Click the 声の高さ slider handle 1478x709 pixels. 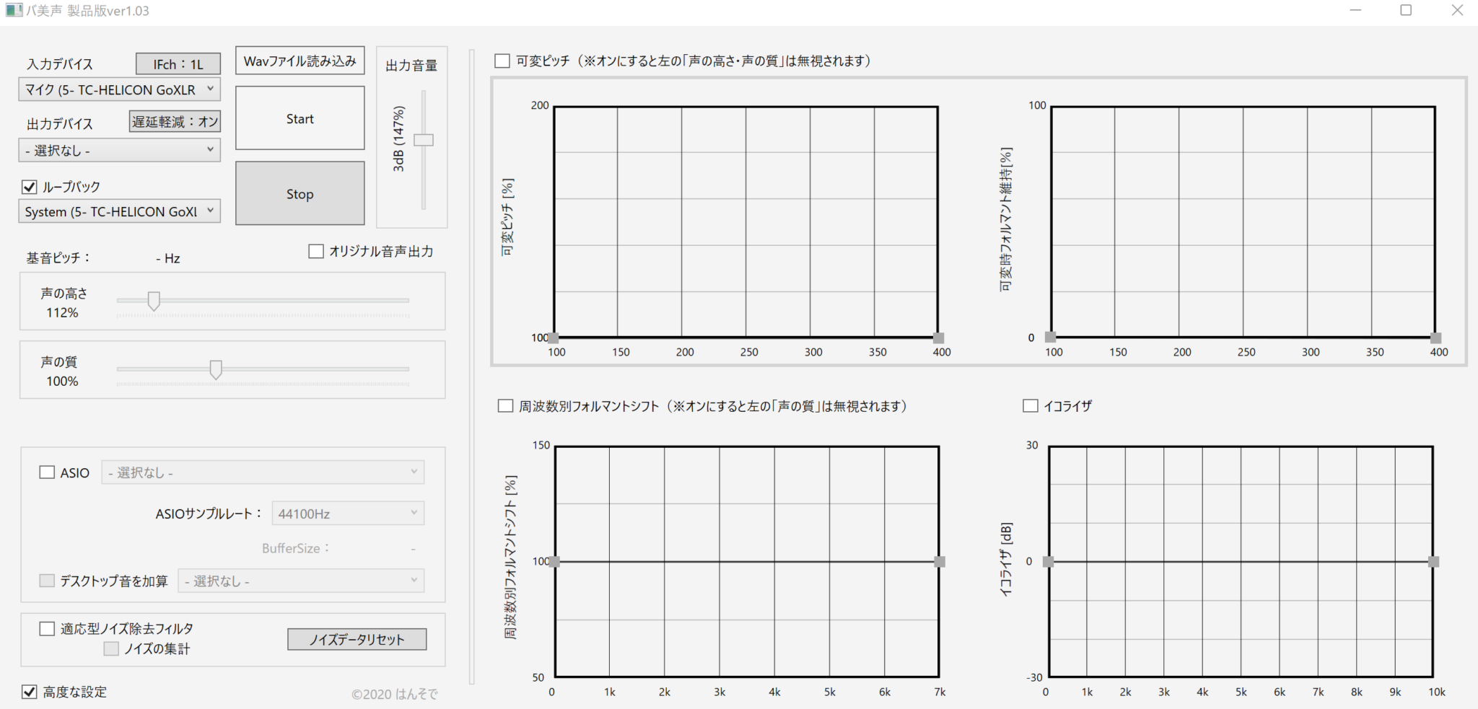point(154,301)
